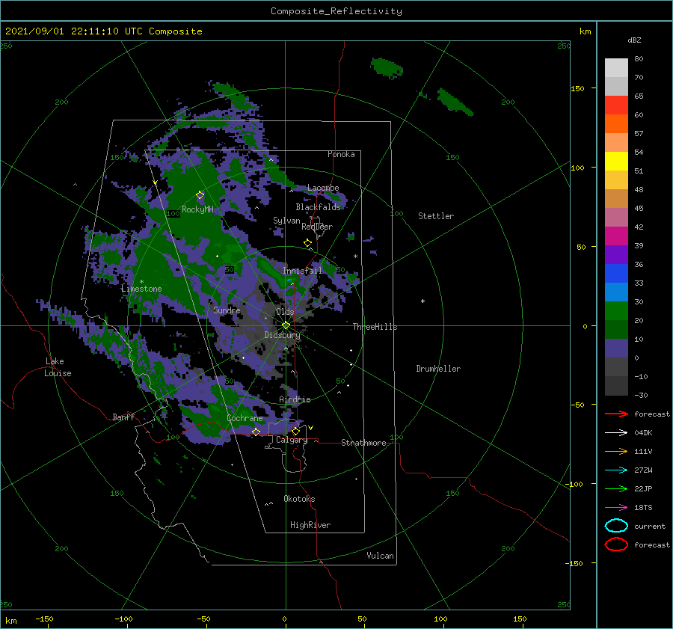Click the white plus marker north of Drumheller

[x=422, y=301]
